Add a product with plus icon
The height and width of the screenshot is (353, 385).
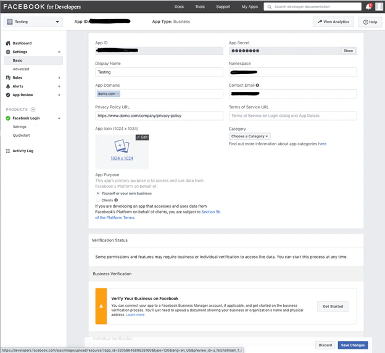click(33, 110)
